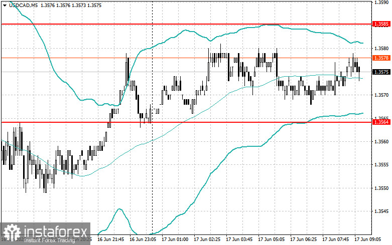Select the 17 Jun 06:25 time label
This screenshot has height=245, width=392.
tap(303, 239)
